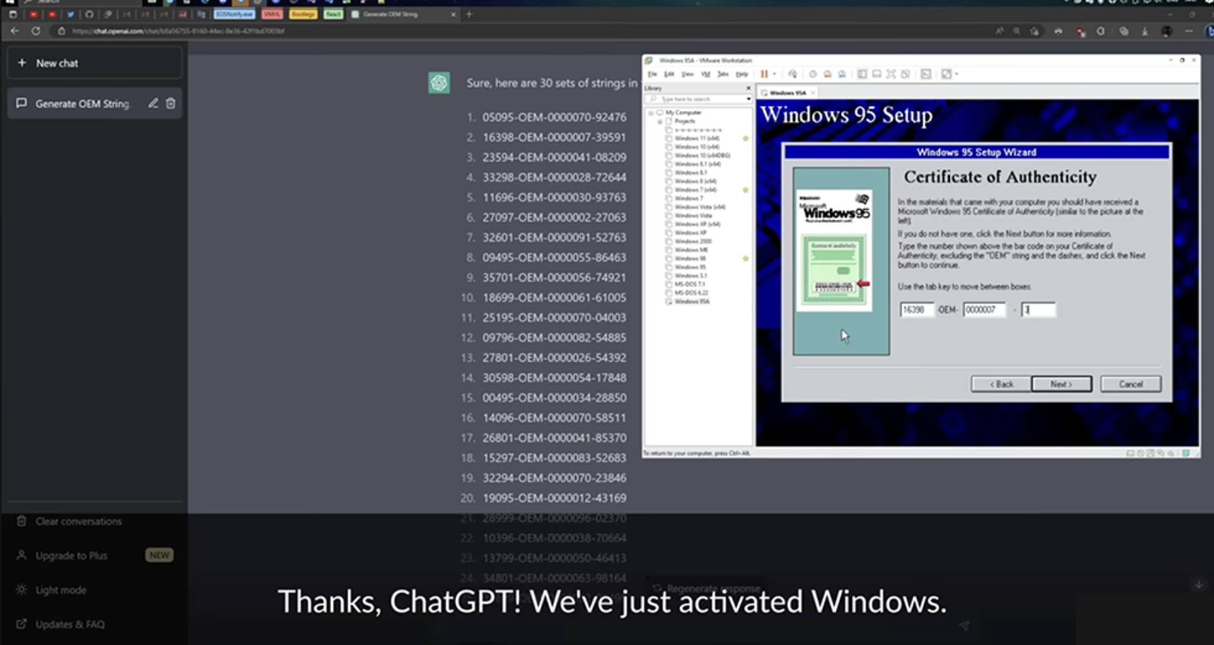The image size is (1214, 645).
Task: Select Windows 10 (x64DBG) in VMware Library
Action: 702,156
